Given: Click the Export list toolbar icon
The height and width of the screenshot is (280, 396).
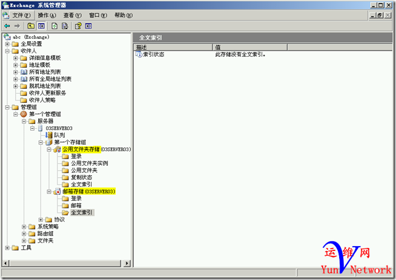Looking at the screenshot, I should [x=65, y=26].
